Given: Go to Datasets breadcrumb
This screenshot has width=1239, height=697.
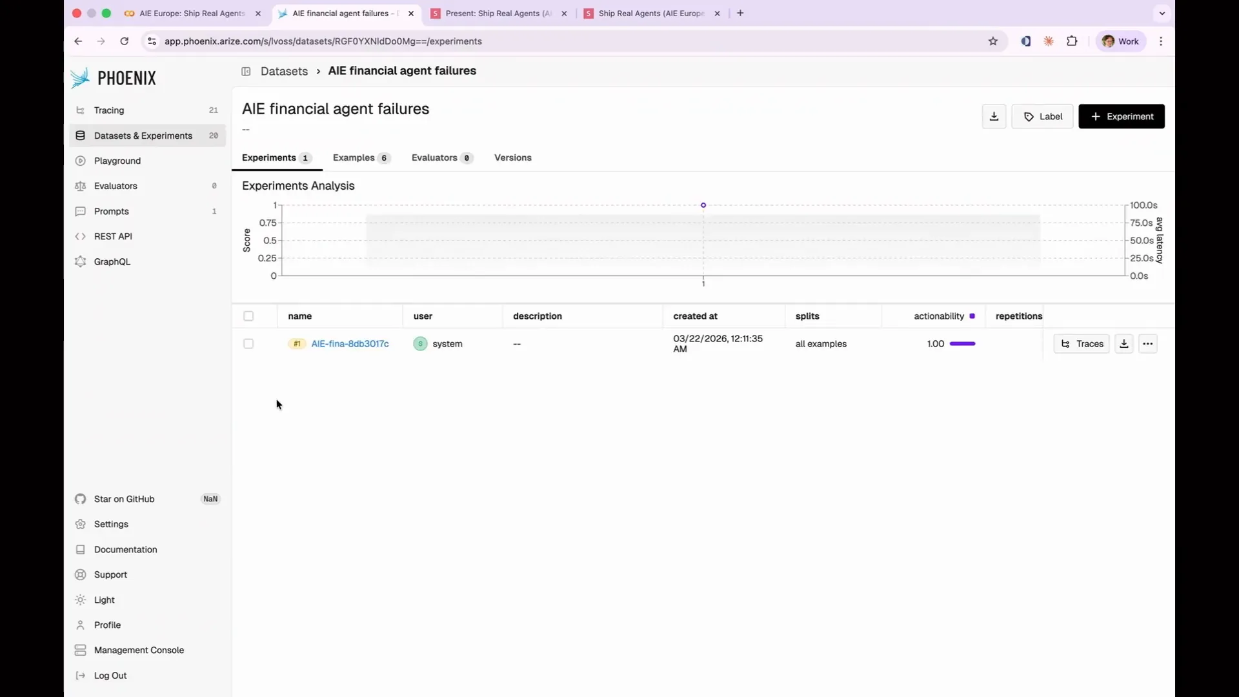Looking at the screenshot, I should (x=284, y=71).
